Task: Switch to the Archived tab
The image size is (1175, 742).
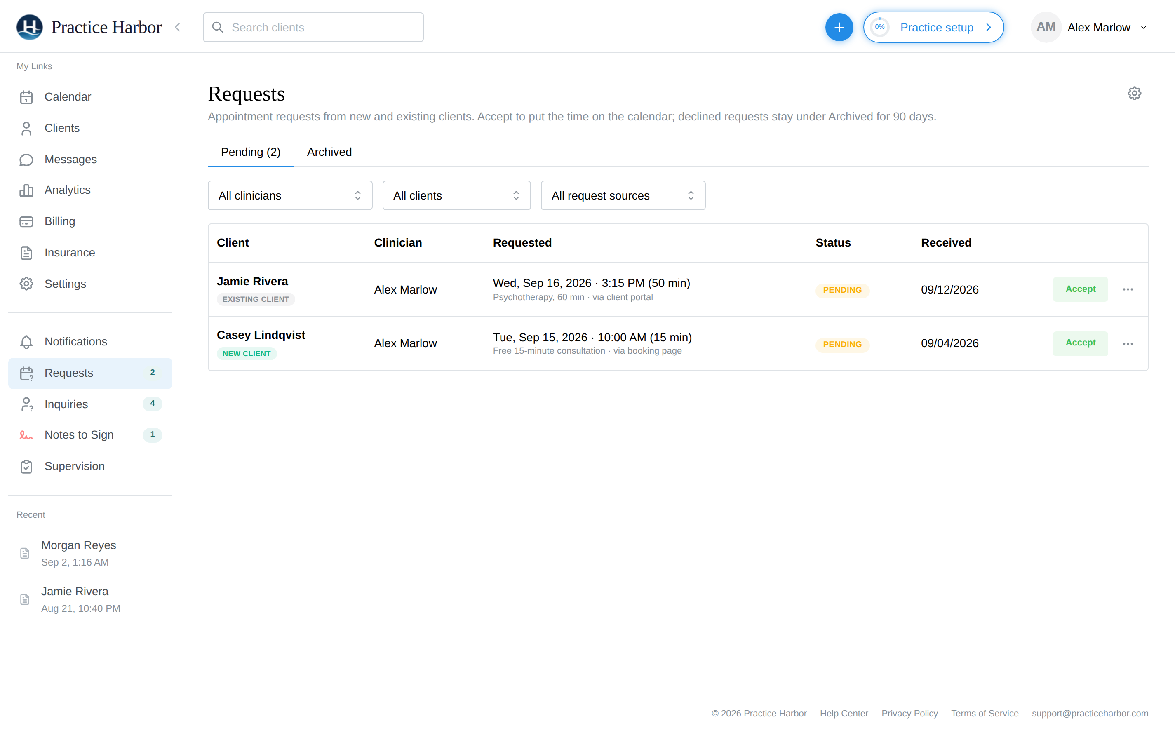Action: [x=329, y=152]
